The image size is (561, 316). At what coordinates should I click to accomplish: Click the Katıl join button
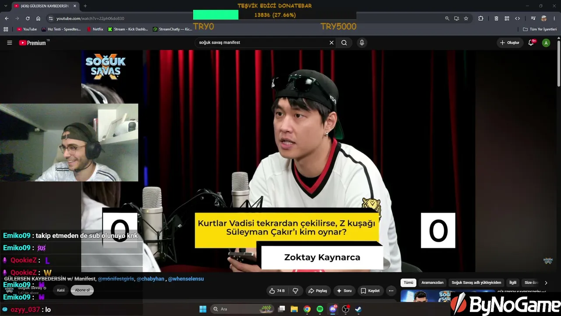60,290
